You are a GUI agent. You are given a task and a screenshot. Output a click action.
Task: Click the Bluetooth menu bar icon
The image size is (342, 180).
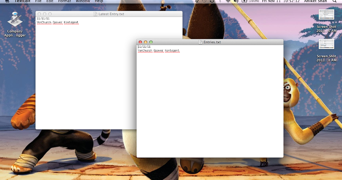coord(220,1)
